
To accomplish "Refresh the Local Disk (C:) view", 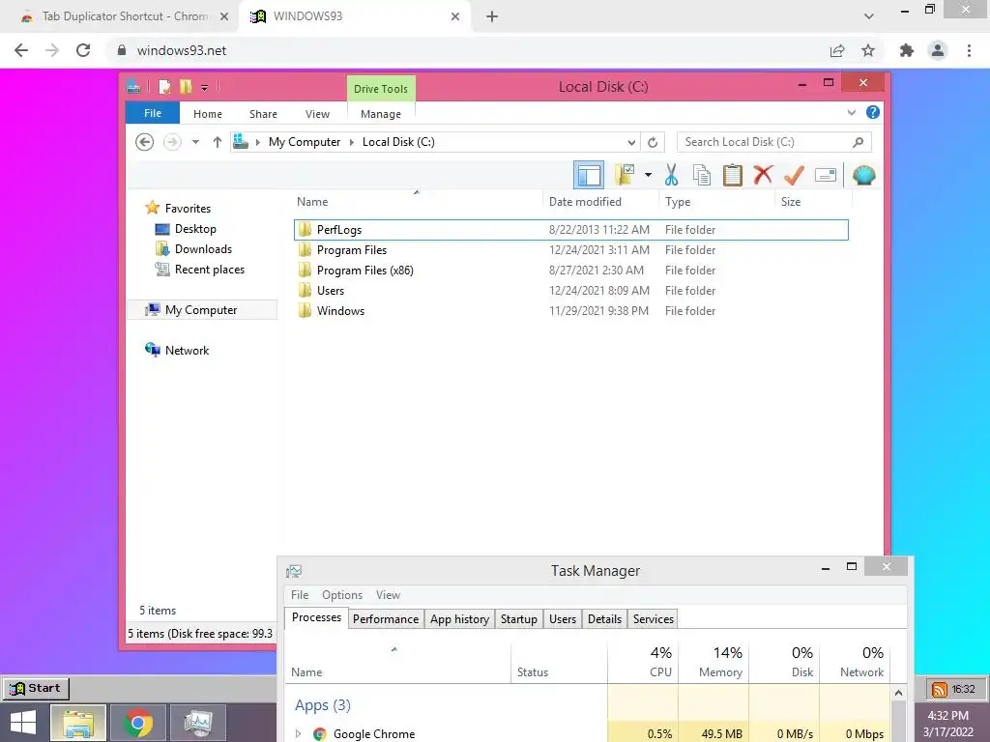I will [653, 143].
